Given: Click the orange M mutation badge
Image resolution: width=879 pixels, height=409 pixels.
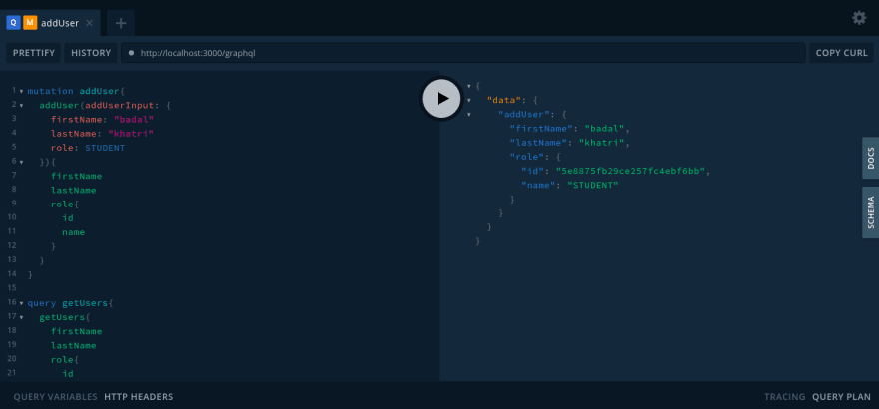Looking at the screenshot, I should [x=30, y=22].
